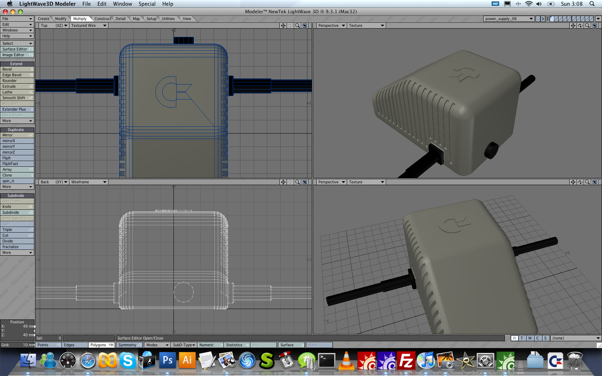The image size is (602, 376).
Task: Click the Lathe tool button
Action: (x=17, y=92)
